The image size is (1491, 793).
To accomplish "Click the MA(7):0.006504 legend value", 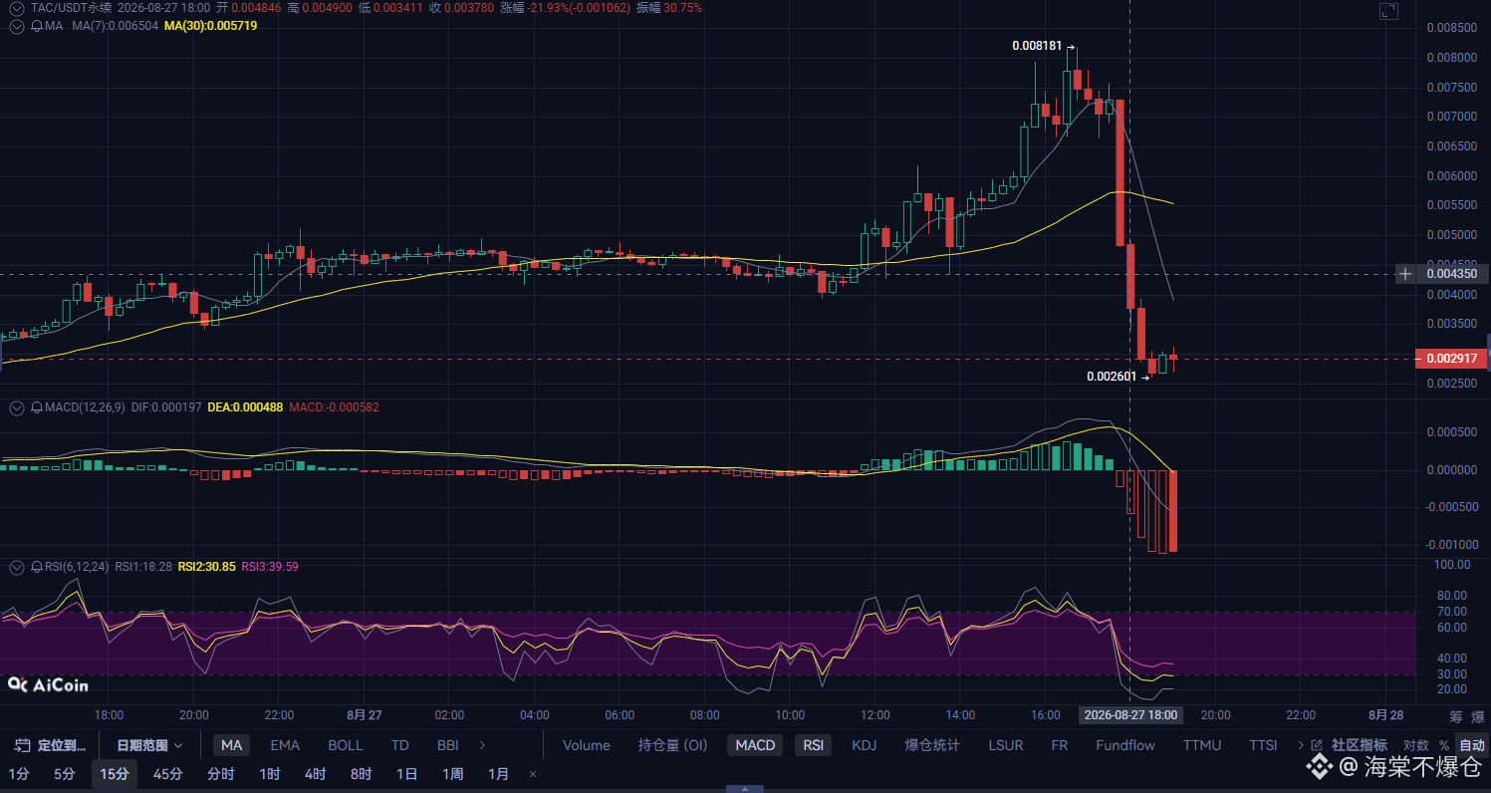I will [x=116, y=26].
